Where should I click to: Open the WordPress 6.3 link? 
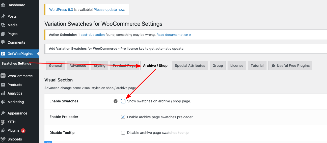pos(61,10)
